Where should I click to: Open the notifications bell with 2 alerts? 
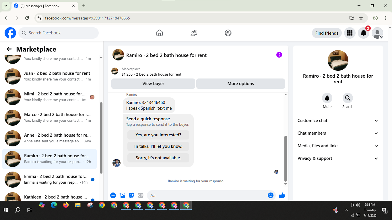click(x=364, y=33)
